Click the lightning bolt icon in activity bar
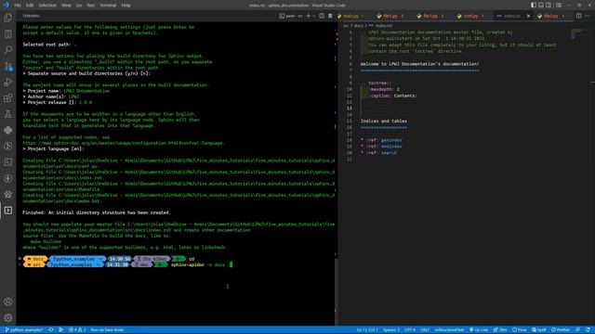This screenshot has width=595, height=334. click(8, 178)
